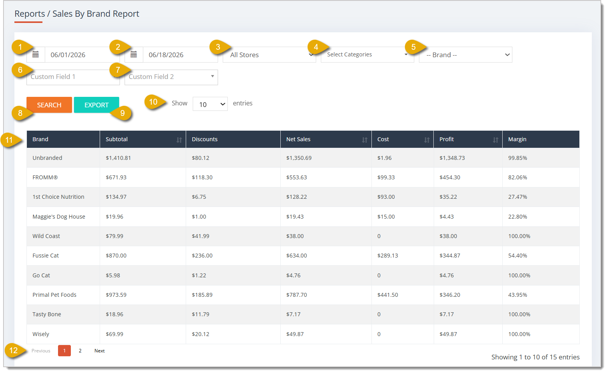Click the 43.95% margin value
Screen dimensions: 607x373
click(x=518, y=295)
